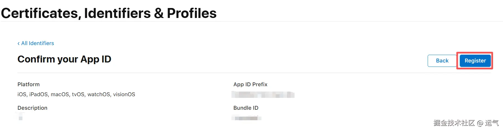Click the back chevron before All Identifiers
503x131 pixels.
(x=19, y=43)
